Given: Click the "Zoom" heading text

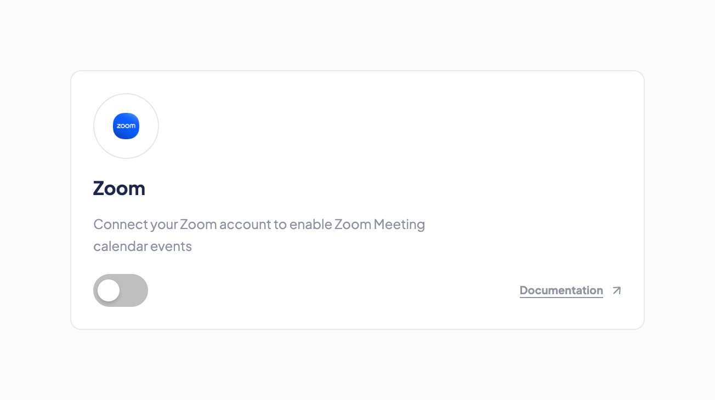Looking at the screenshot, I should 119,188.
